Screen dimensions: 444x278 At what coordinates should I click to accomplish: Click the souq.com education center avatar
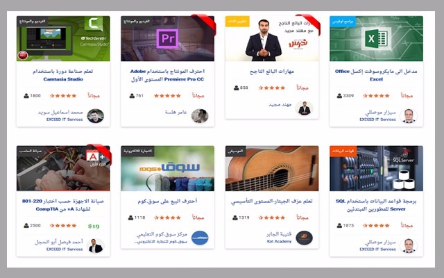pyautogui.click(x=200, y=238)
